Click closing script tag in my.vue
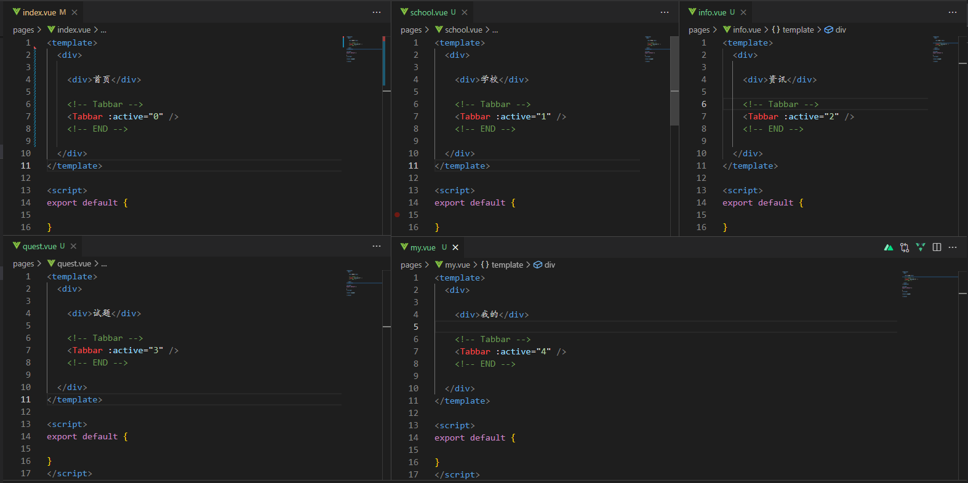Screen dimensions: 968x483 click(457, 474)
